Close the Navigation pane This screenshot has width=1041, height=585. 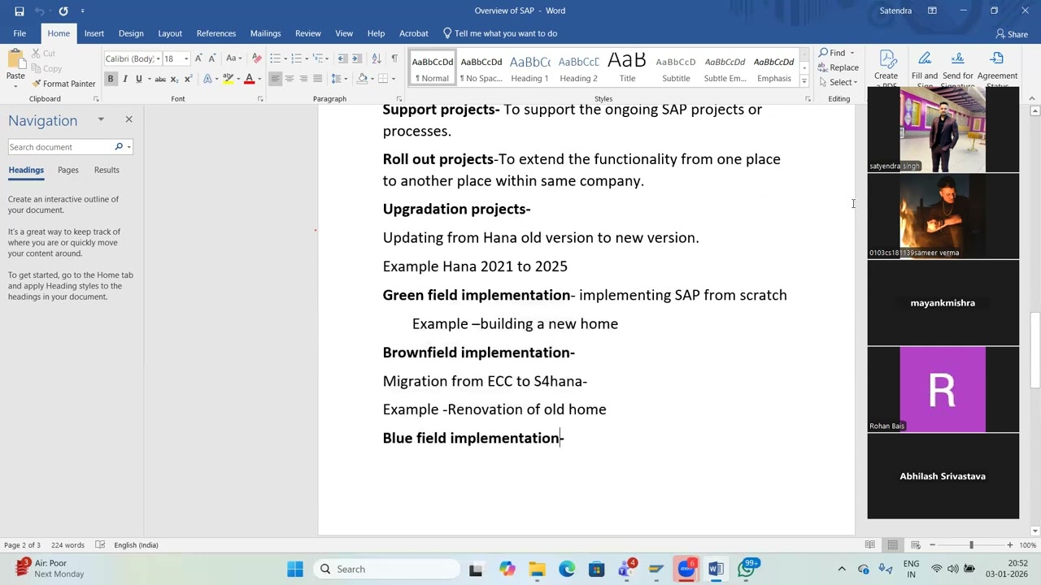tap(128, 119)
